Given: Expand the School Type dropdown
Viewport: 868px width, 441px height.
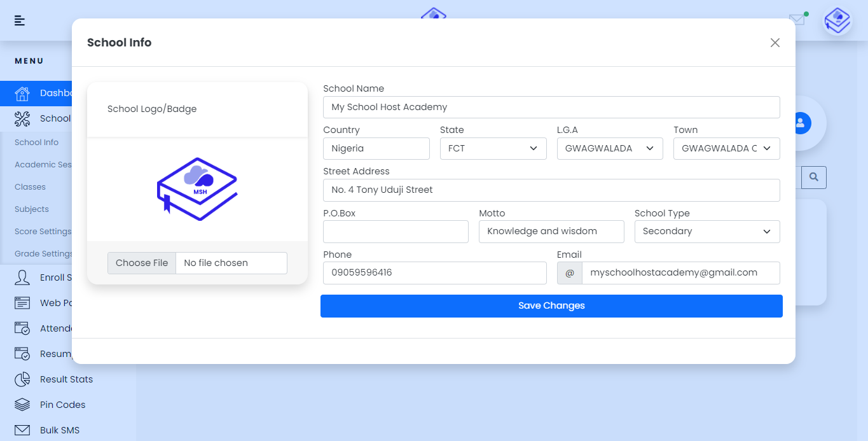Looking at the screenshot, I should click(x=706, y=232).
